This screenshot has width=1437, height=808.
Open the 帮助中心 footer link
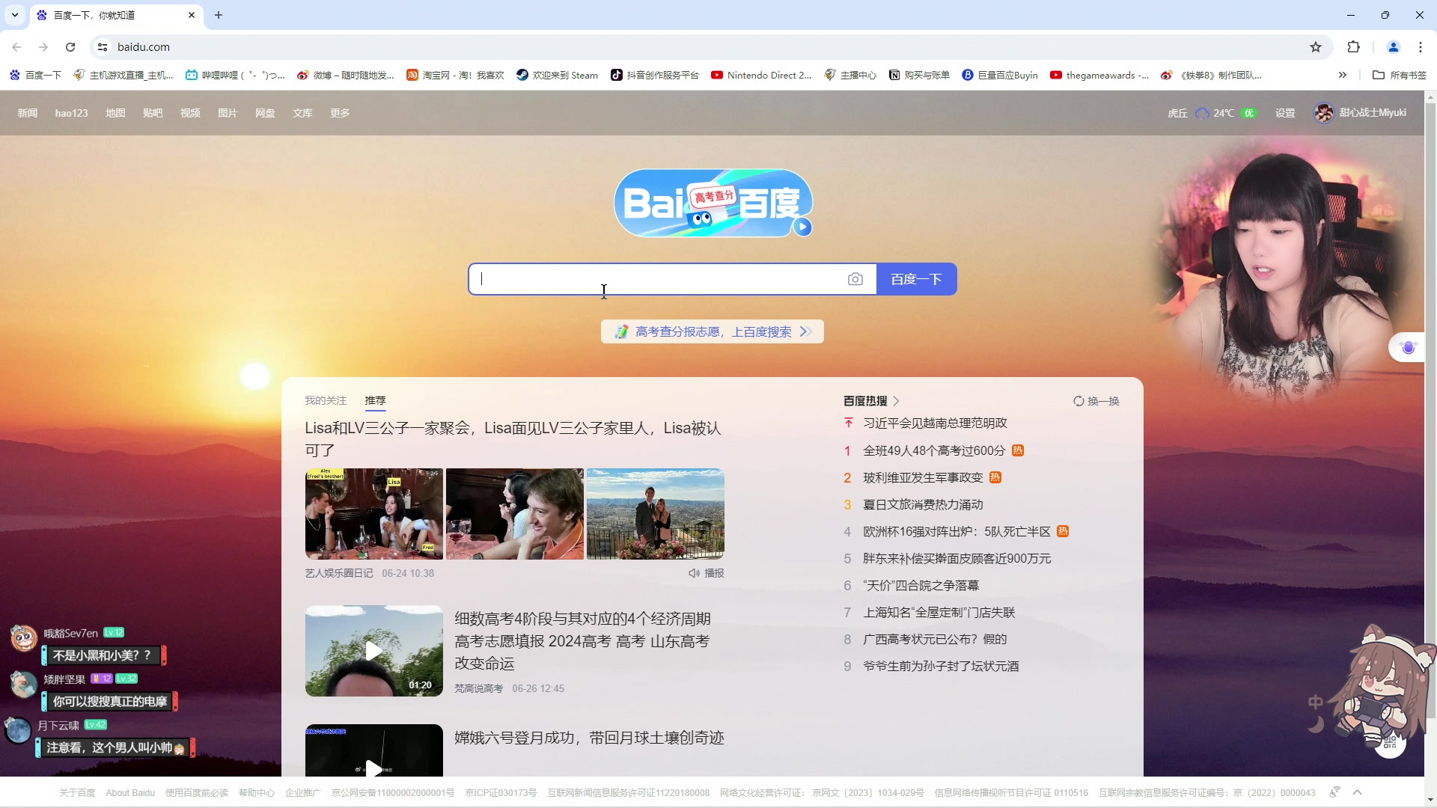point(257,793)
